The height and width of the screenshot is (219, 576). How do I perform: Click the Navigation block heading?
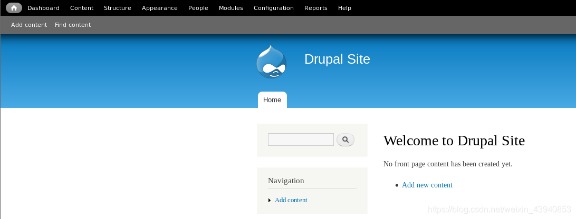286,181
